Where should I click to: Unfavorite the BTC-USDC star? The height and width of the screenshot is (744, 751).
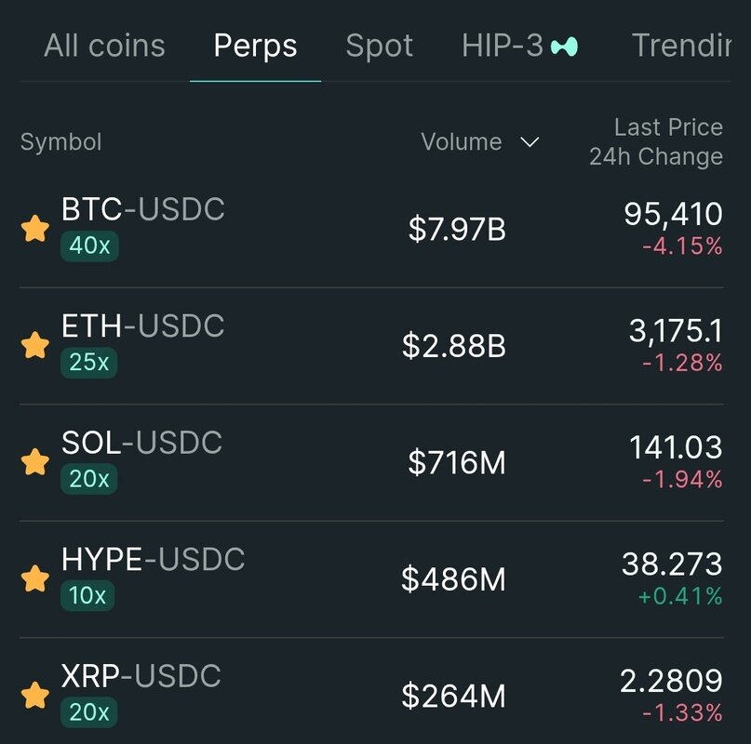(x=34, y=229)
